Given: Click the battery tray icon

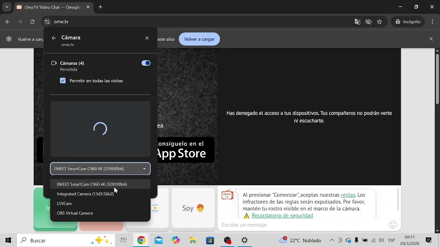Looking at the screenshot, I should click(x=365, y=240).
